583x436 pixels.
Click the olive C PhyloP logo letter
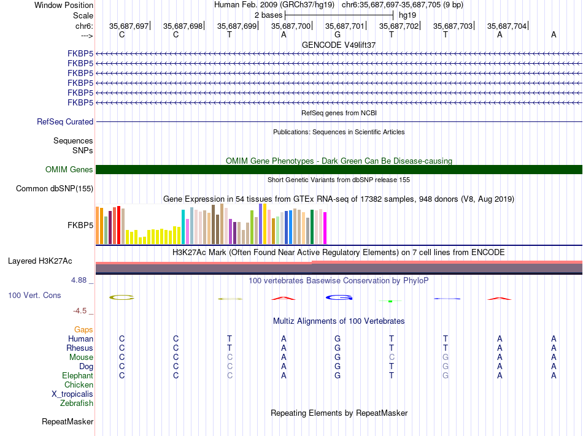click(122, 297)
